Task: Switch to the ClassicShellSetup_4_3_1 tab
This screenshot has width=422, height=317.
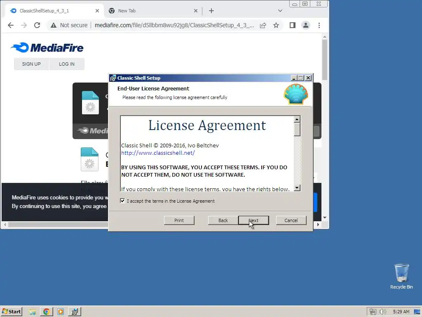Action: [x=54, y=11]
